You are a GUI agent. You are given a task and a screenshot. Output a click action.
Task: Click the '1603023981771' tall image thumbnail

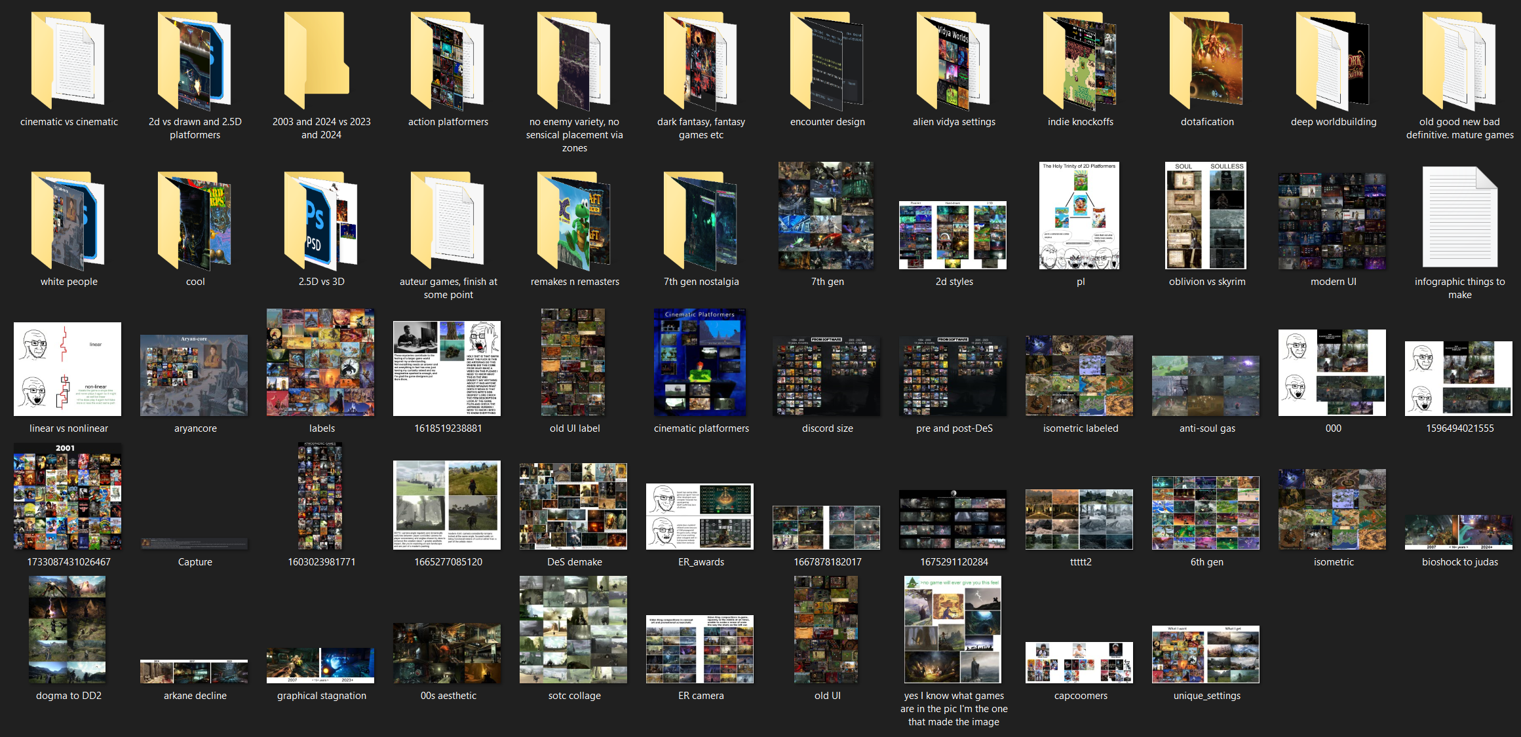320,496
